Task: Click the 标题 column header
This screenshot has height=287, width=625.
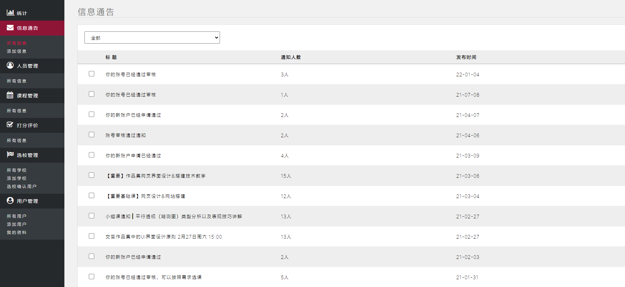Action: 111,57
